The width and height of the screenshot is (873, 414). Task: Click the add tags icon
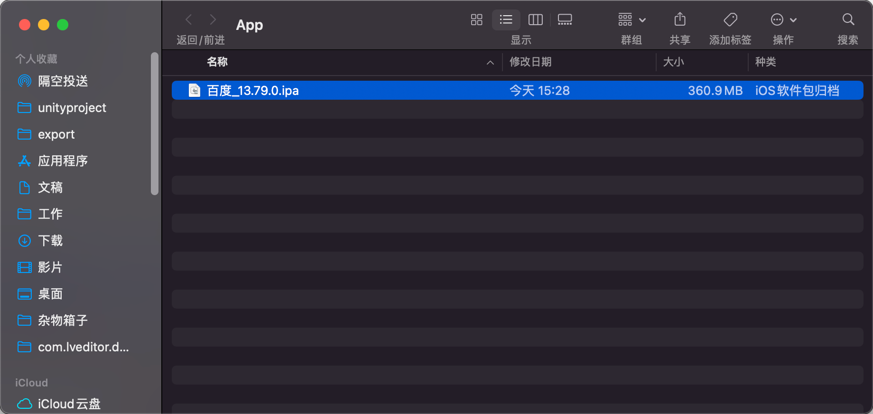[x=730, y=19]
